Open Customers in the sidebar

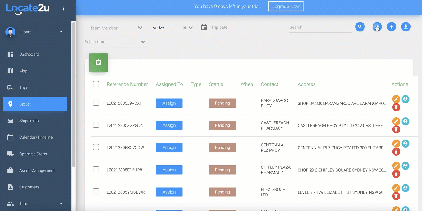(35, 187)
